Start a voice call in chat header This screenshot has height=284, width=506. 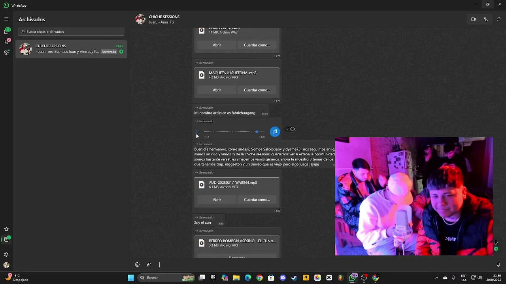pos(486,19)
